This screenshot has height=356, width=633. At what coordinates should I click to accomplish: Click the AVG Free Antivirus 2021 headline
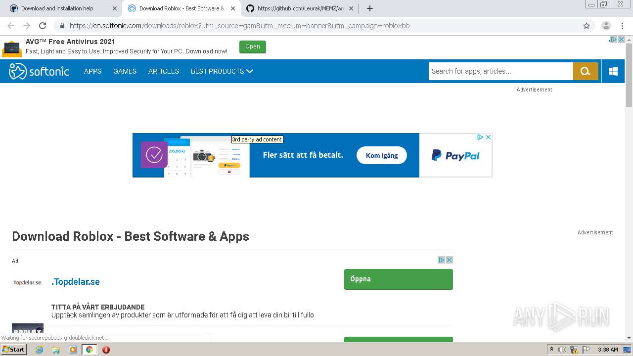coord(70,42)
